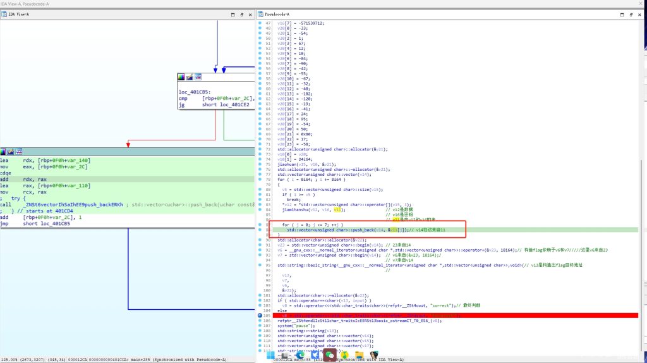Screen dimensions: 647x363
Task: Float the Pseudocode-A panel
Action: click(631, 15)
